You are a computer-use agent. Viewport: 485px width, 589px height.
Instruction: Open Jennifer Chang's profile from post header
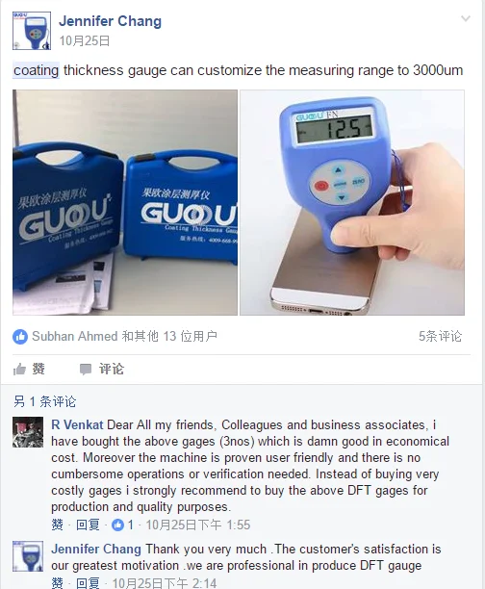point(110,21)
